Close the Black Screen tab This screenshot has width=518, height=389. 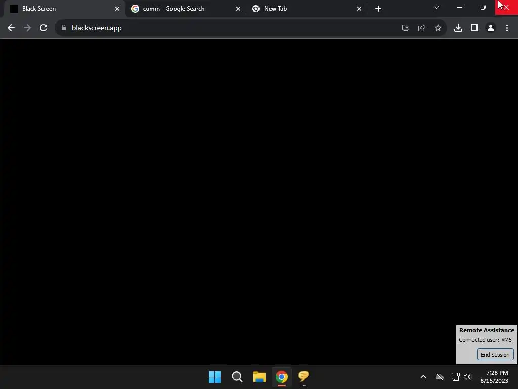pos(117,9)
